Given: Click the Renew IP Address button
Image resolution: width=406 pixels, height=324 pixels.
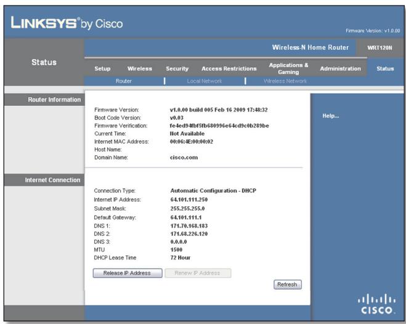Looking at the screenshot, I should [198, 273].
